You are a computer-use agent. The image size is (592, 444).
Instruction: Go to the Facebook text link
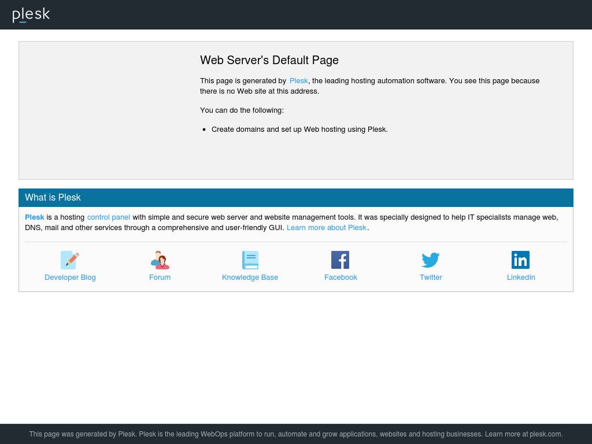341,277
